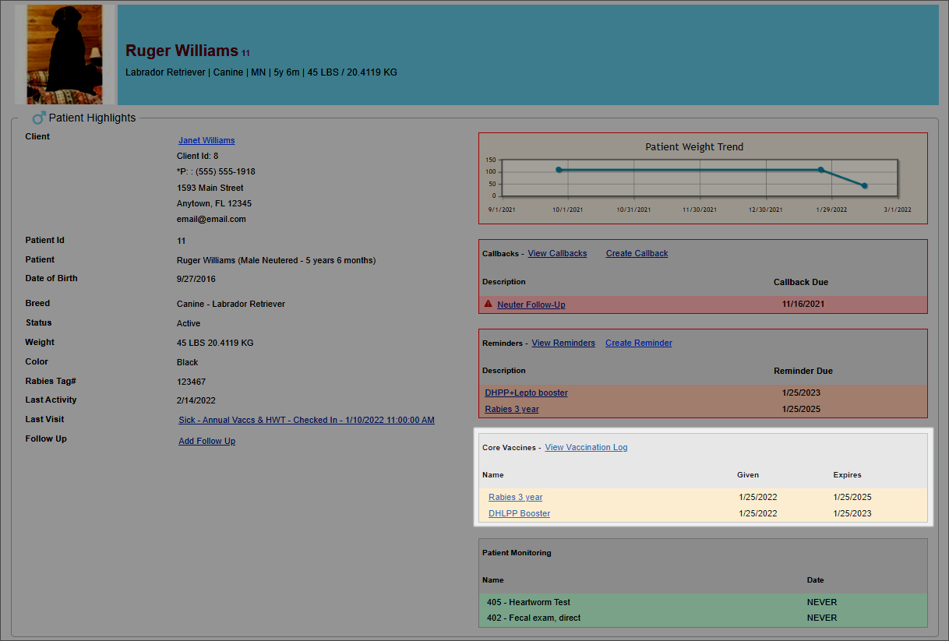The height and width of the screenshot is (641, 949).
Task: Click Add Follow Up link
Action: coord(206,441)
